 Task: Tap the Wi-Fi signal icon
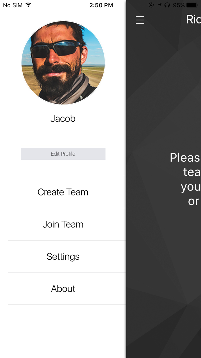28,5
